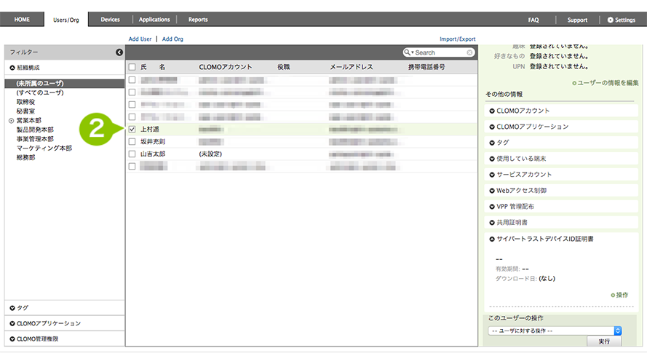Expand the タグ filter section
647x364 pixels.
(12, 308)
